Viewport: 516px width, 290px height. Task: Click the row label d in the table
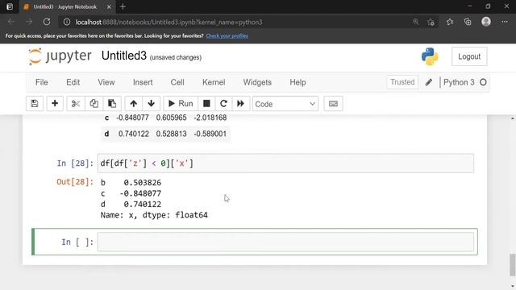106,134
